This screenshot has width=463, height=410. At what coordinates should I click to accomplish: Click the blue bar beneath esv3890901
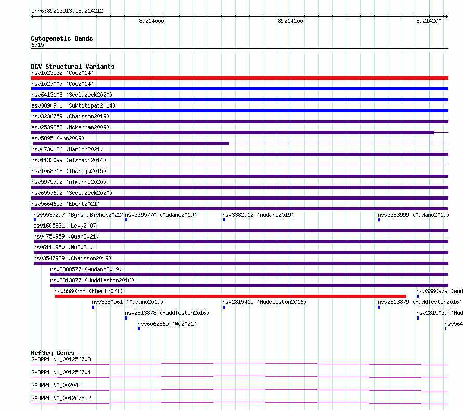[x=239, y=111]
